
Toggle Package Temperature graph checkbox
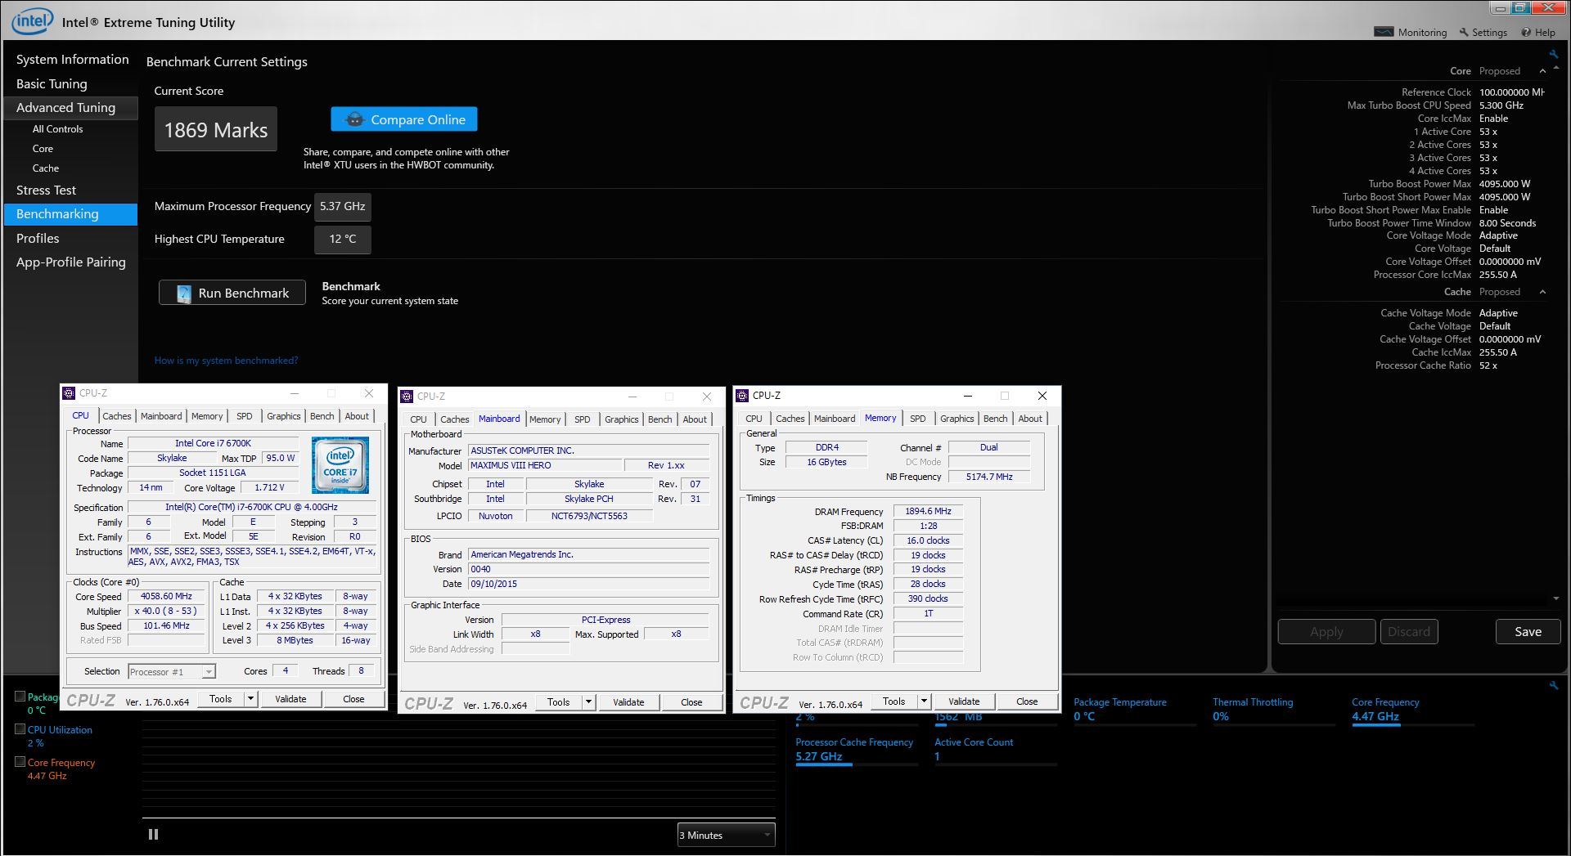pyautogui.click(x=20, y=696)
